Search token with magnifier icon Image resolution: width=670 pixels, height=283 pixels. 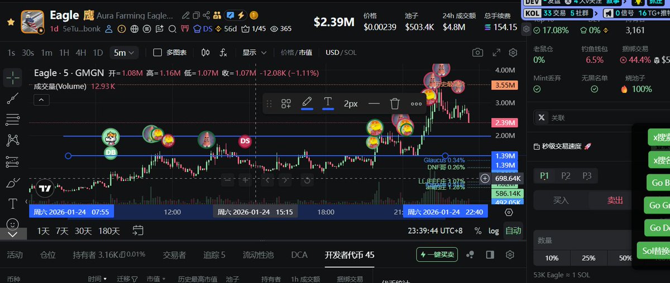(172, 28)
